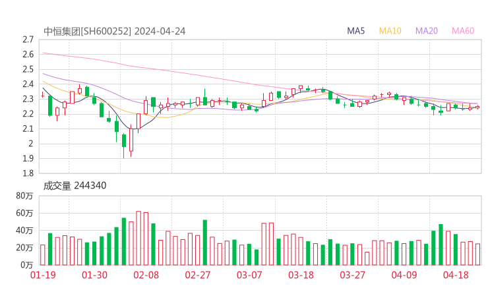Image resolution: width=488 pixels, height=290 pixels.
Task: Select the 2.5 price axis label
Action: [28, 69]
